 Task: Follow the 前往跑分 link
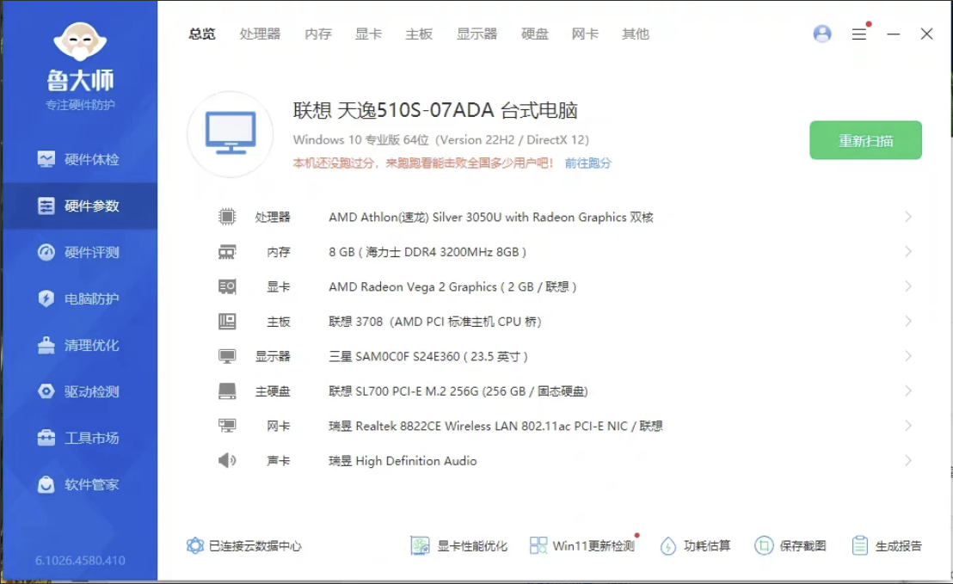click(587, 163)
